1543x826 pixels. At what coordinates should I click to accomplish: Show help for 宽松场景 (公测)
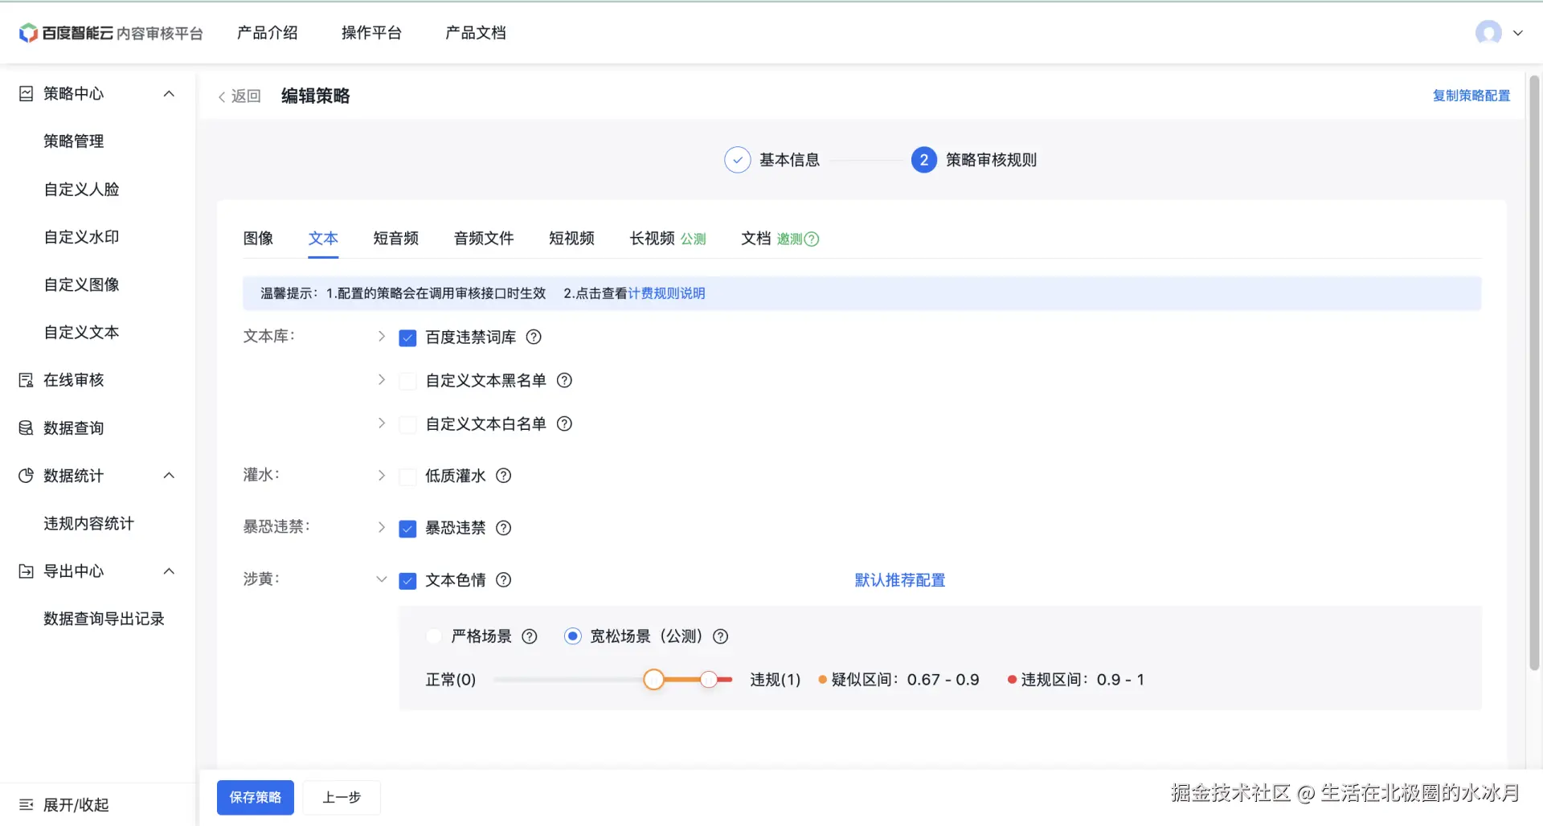(x=721, y=636)
